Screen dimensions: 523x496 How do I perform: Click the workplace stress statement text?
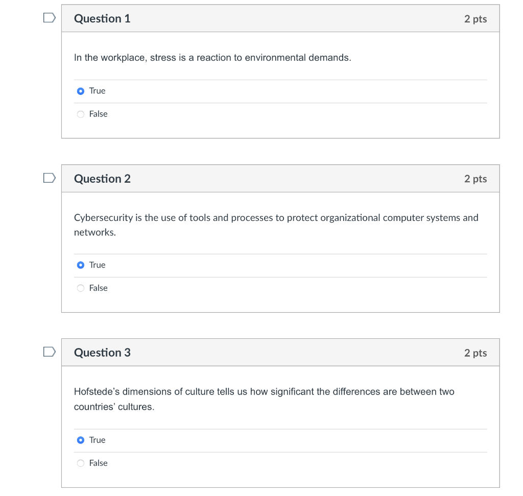tap(212, 58)
